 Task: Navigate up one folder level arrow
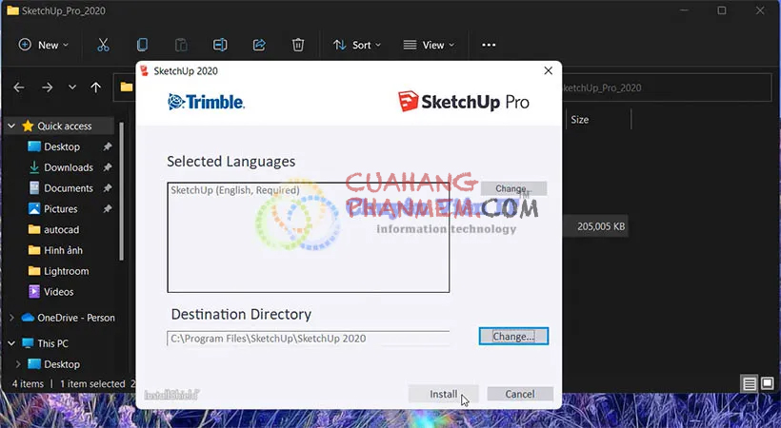click(95, 88)
